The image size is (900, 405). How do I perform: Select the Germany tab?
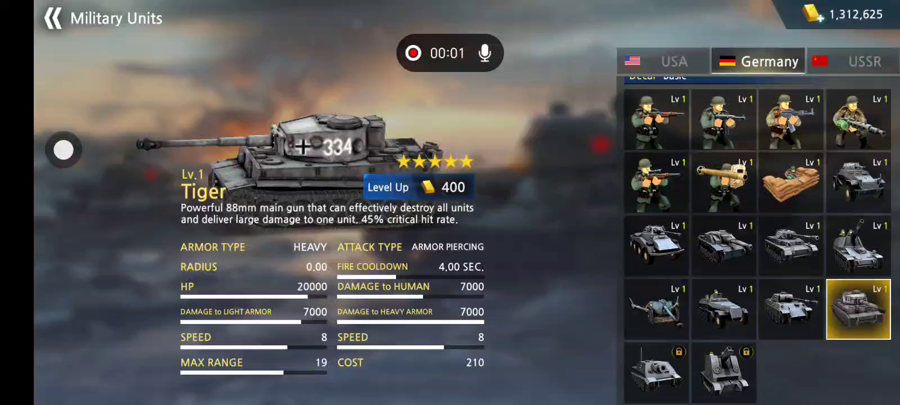pos(758,61)
